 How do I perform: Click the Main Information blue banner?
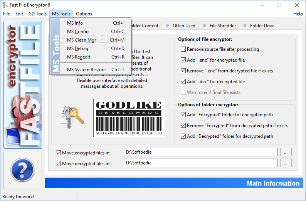[174, 183]
